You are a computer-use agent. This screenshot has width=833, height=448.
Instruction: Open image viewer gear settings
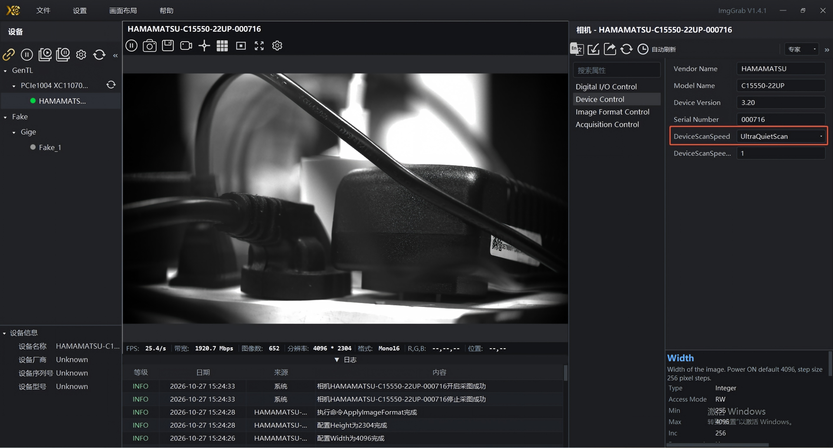(277, 46)
